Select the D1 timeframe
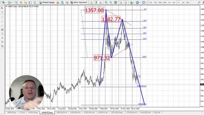 coord(178,3)
